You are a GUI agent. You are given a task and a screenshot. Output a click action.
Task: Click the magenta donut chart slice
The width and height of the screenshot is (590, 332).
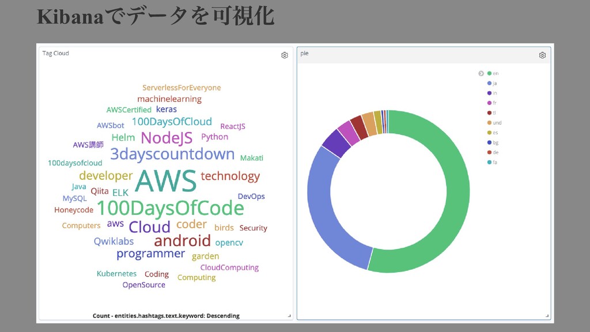click(x=349, y=133)
